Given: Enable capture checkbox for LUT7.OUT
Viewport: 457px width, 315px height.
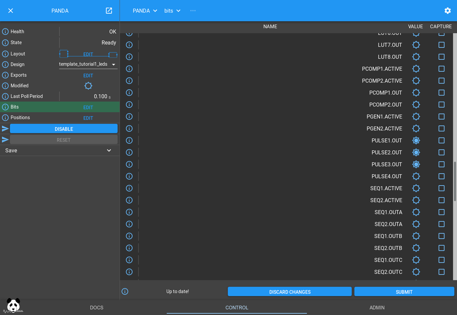Looking at the screenshot, I should point(441,45).
